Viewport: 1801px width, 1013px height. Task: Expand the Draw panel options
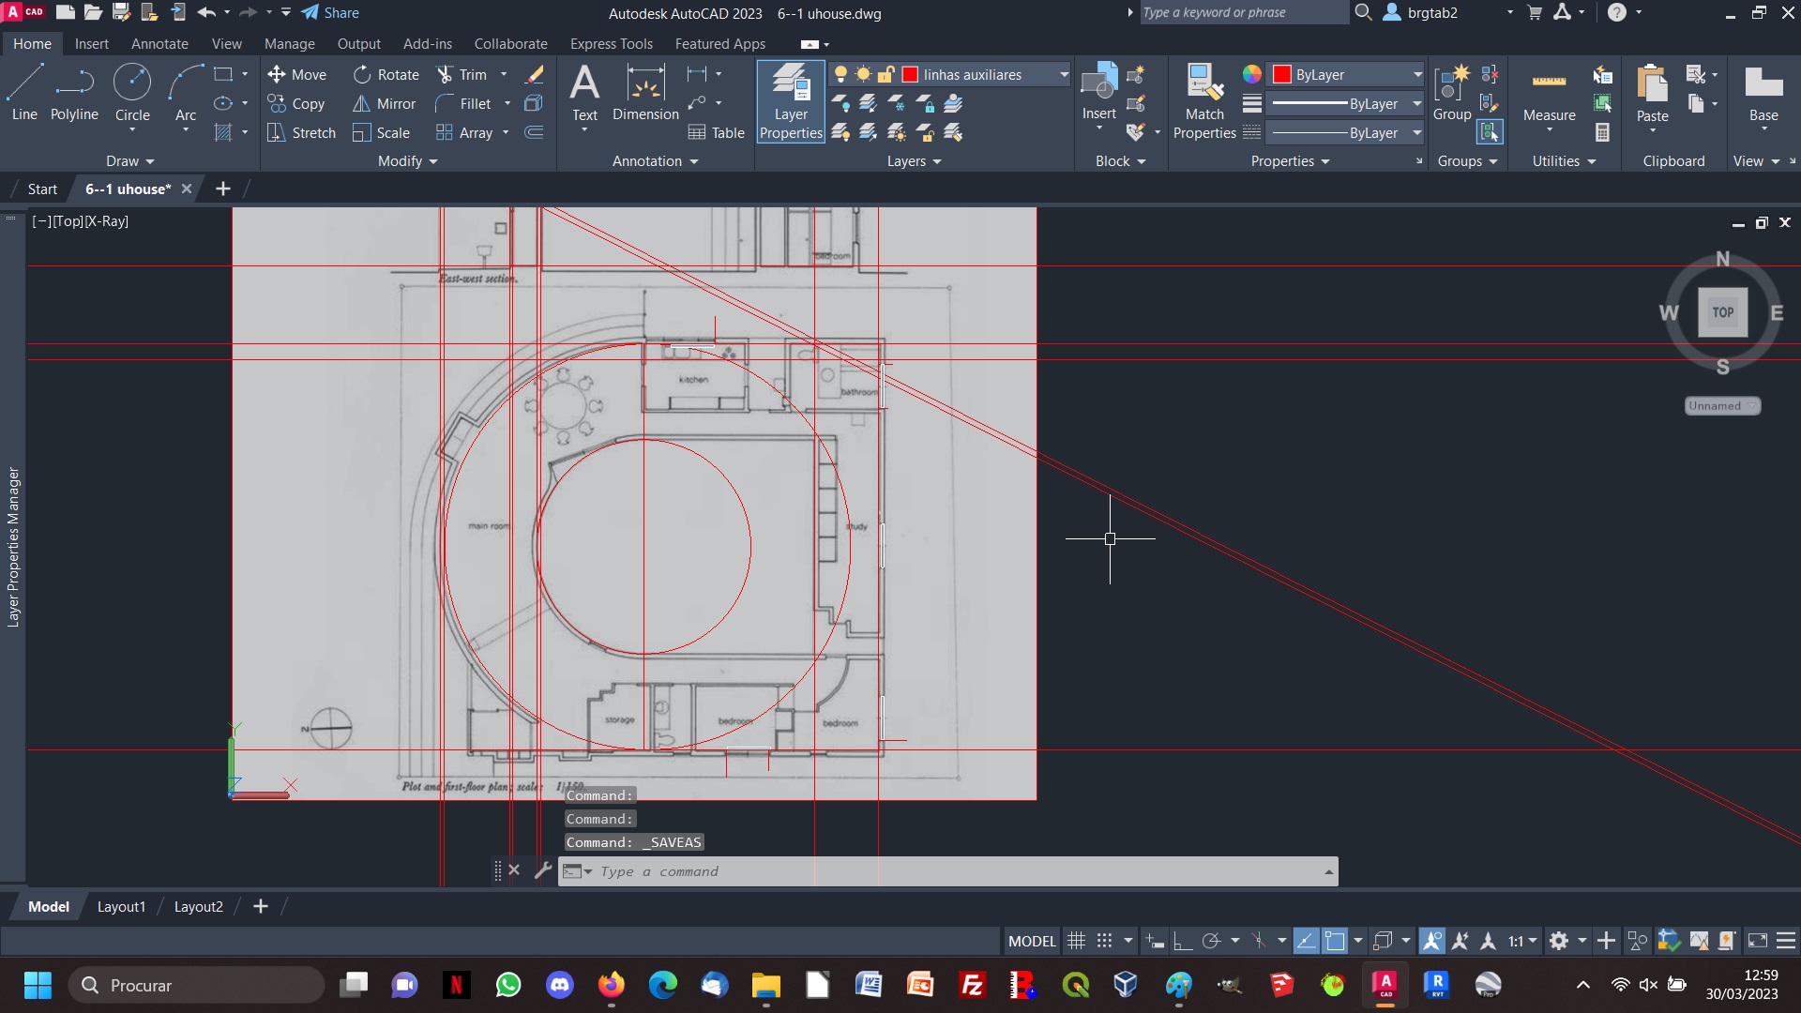coord(123,160)
